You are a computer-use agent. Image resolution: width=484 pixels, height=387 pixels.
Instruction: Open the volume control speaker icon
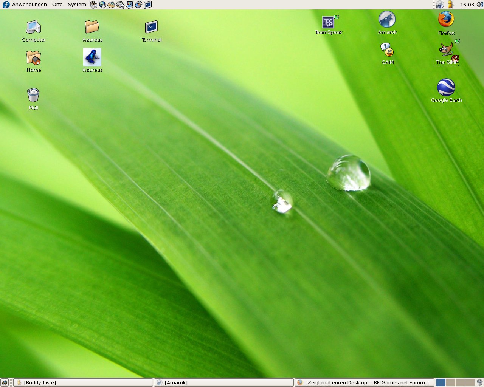pyautogui.click(x=479, y=5)
